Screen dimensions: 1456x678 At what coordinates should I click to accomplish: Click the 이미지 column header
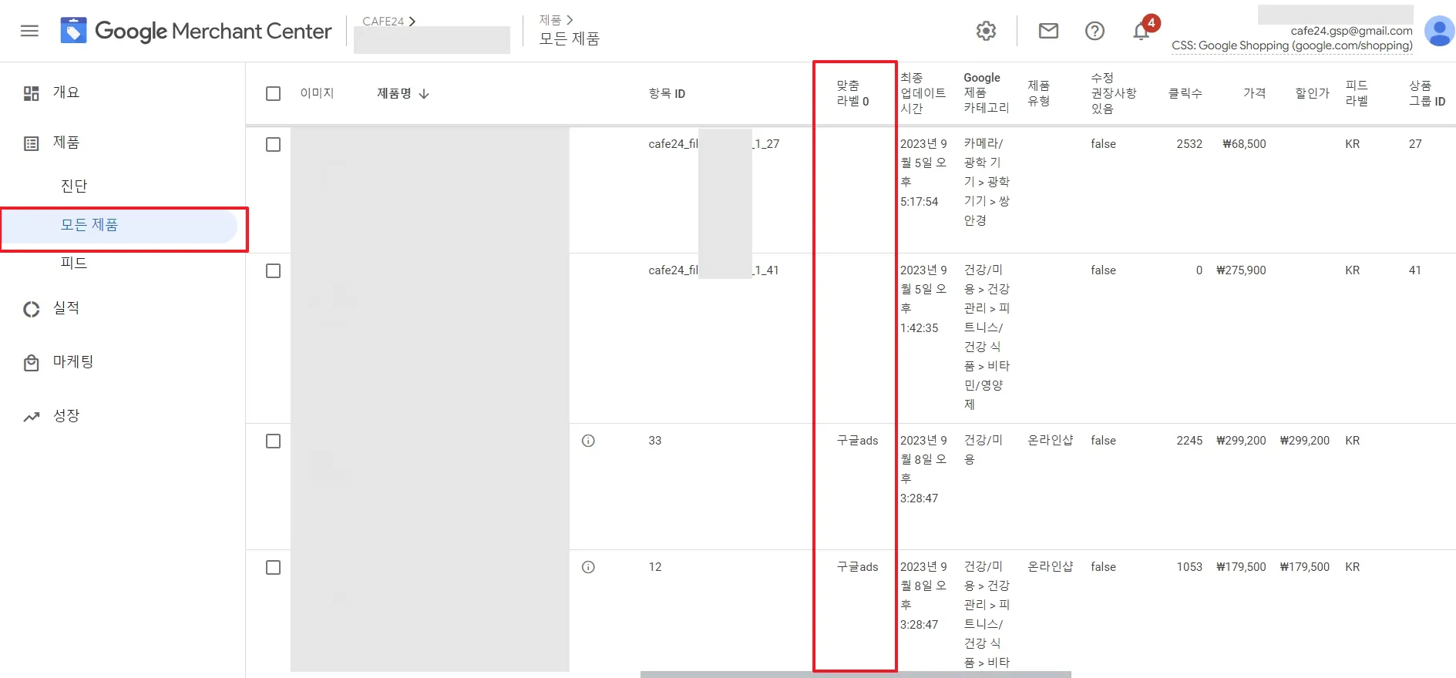[x=317, y=93]
